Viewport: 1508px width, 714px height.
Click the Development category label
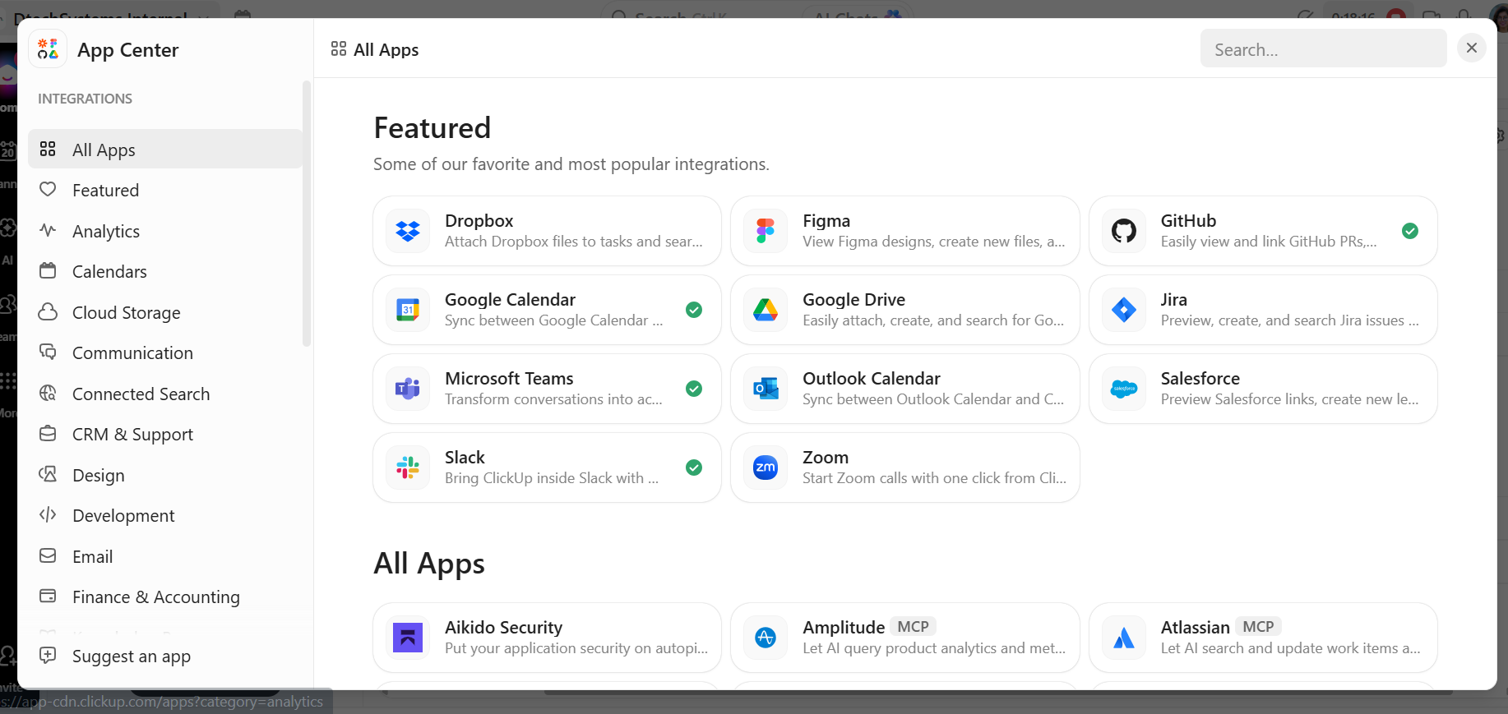pos(123,515)
